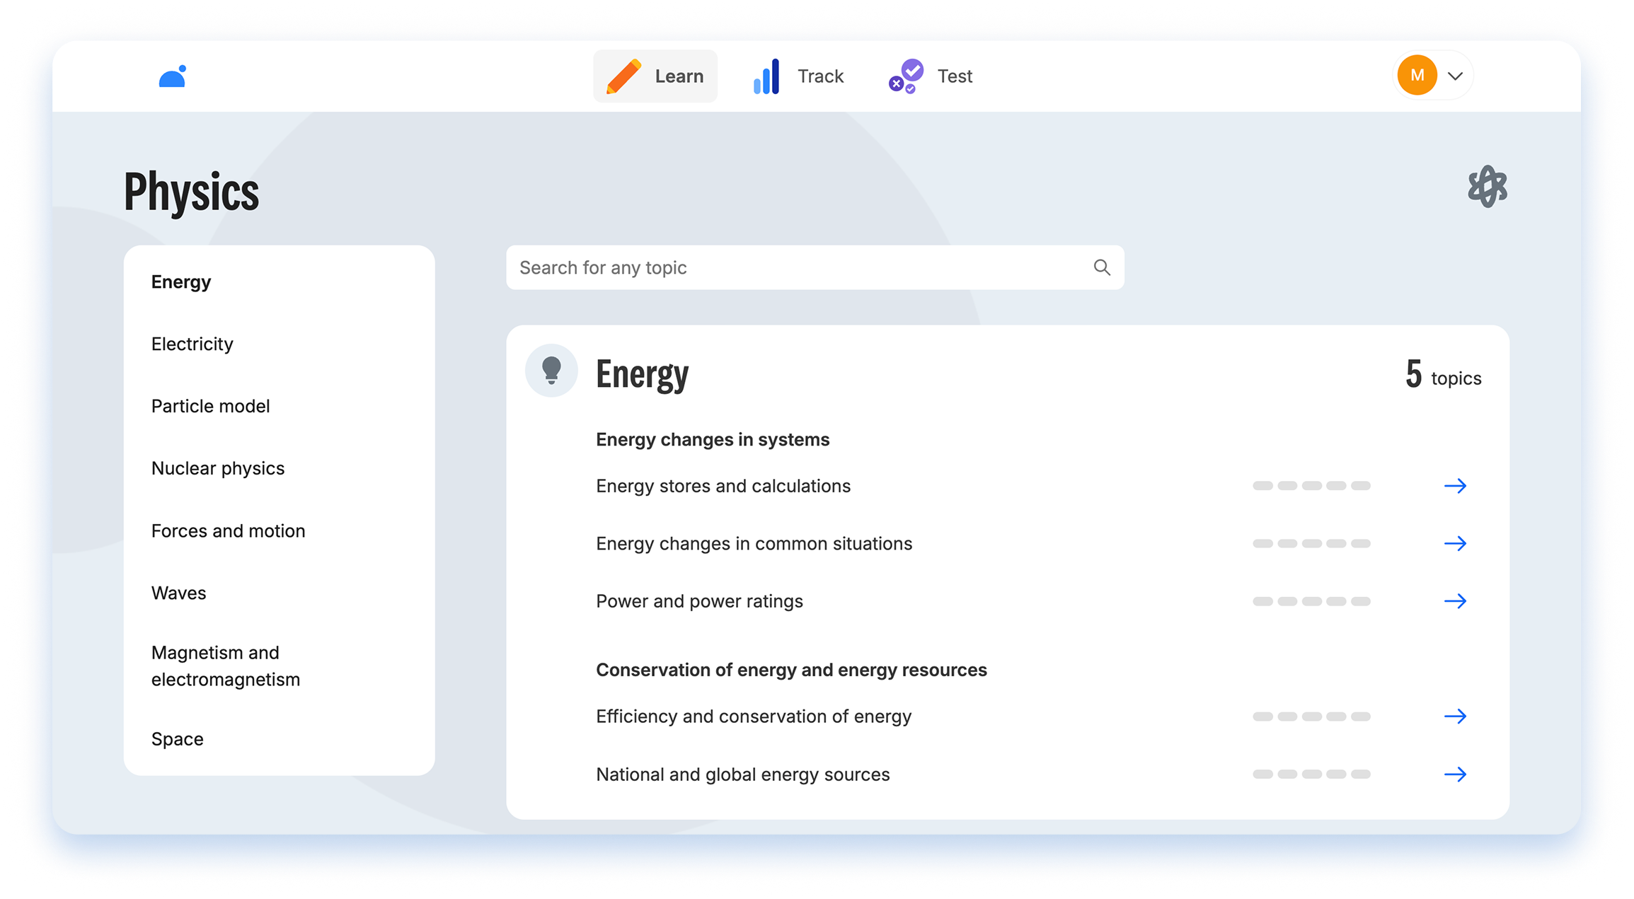Open Nuclear physics section
Screen dimensions: 1634x899
click(218, 468)
